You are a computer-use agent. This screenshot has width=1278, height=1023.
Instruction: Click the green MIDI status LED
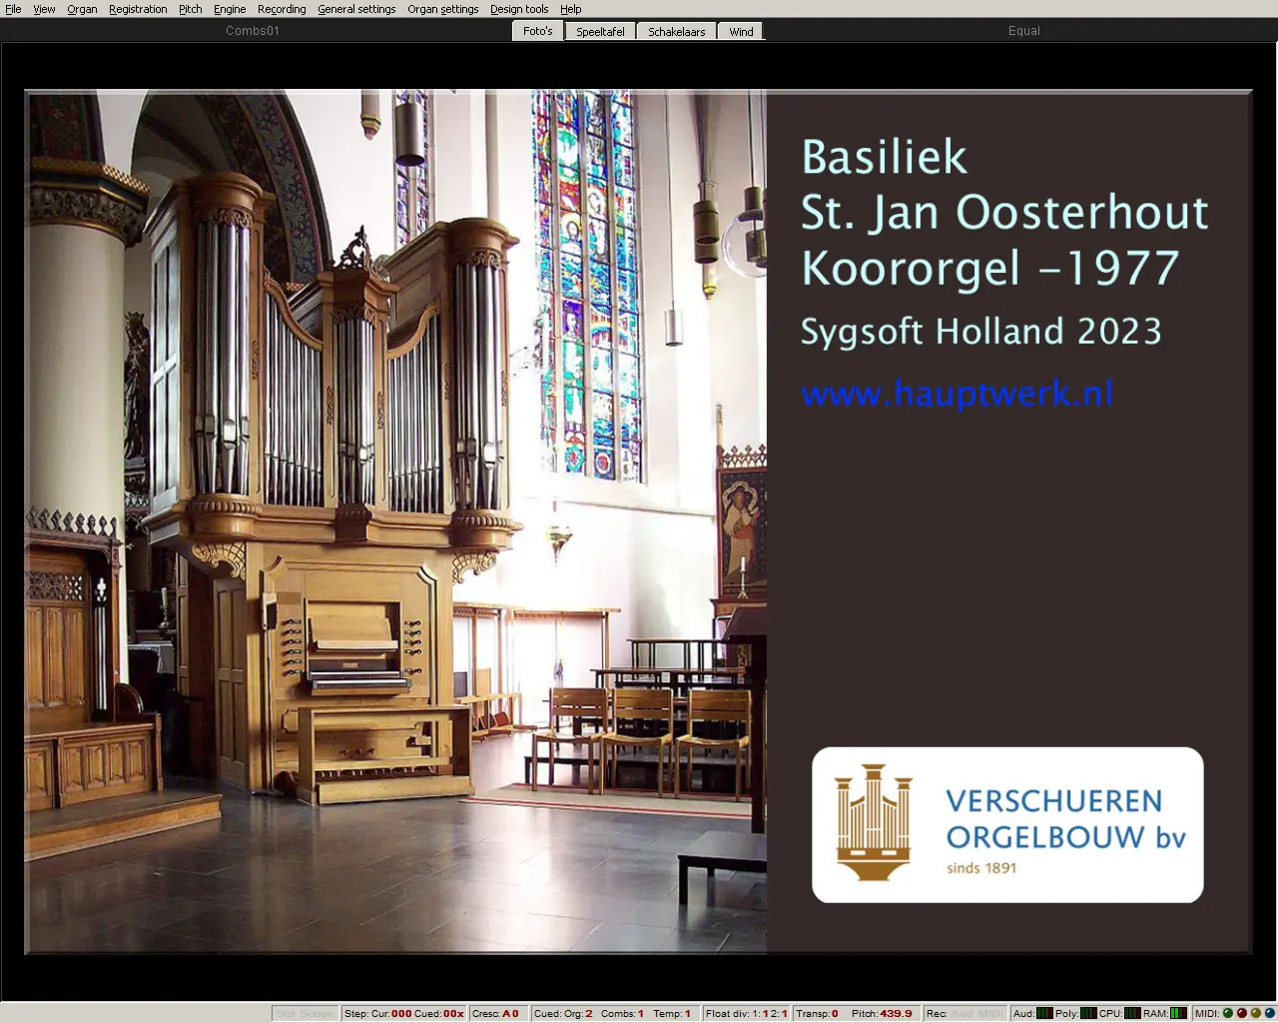coord(1228,1013)
